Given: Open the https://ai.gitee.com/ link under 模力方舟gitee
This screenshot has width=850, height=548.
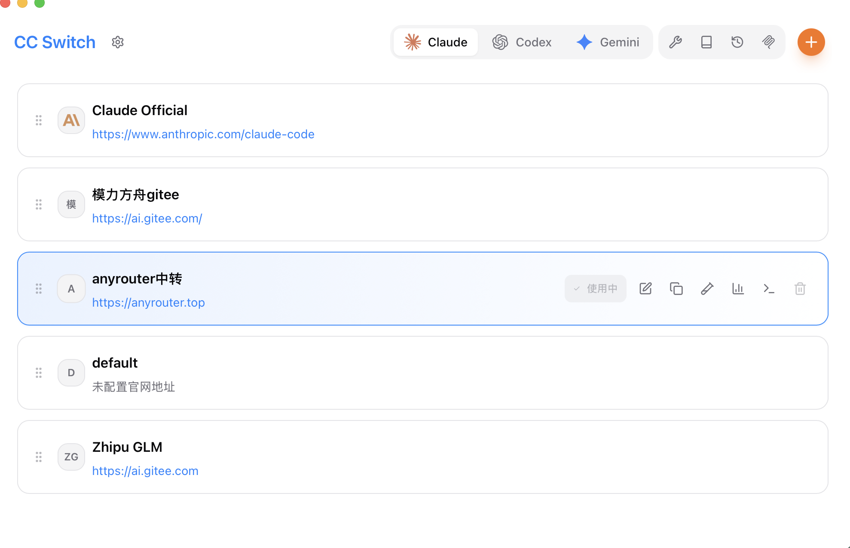Looking at the screenshot, I should pos(147,219).
